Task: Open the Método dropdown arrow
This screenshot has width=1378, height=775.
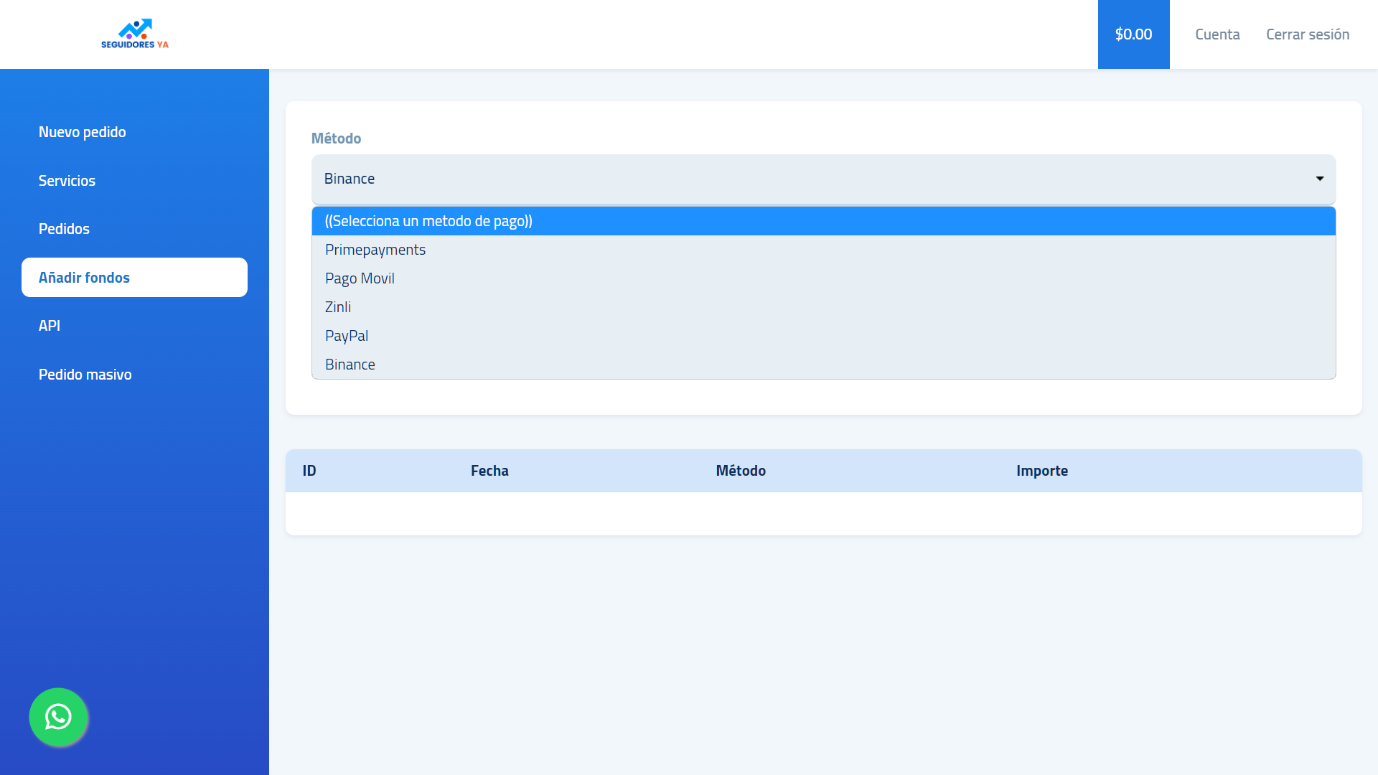Action: click(1319, 179)
